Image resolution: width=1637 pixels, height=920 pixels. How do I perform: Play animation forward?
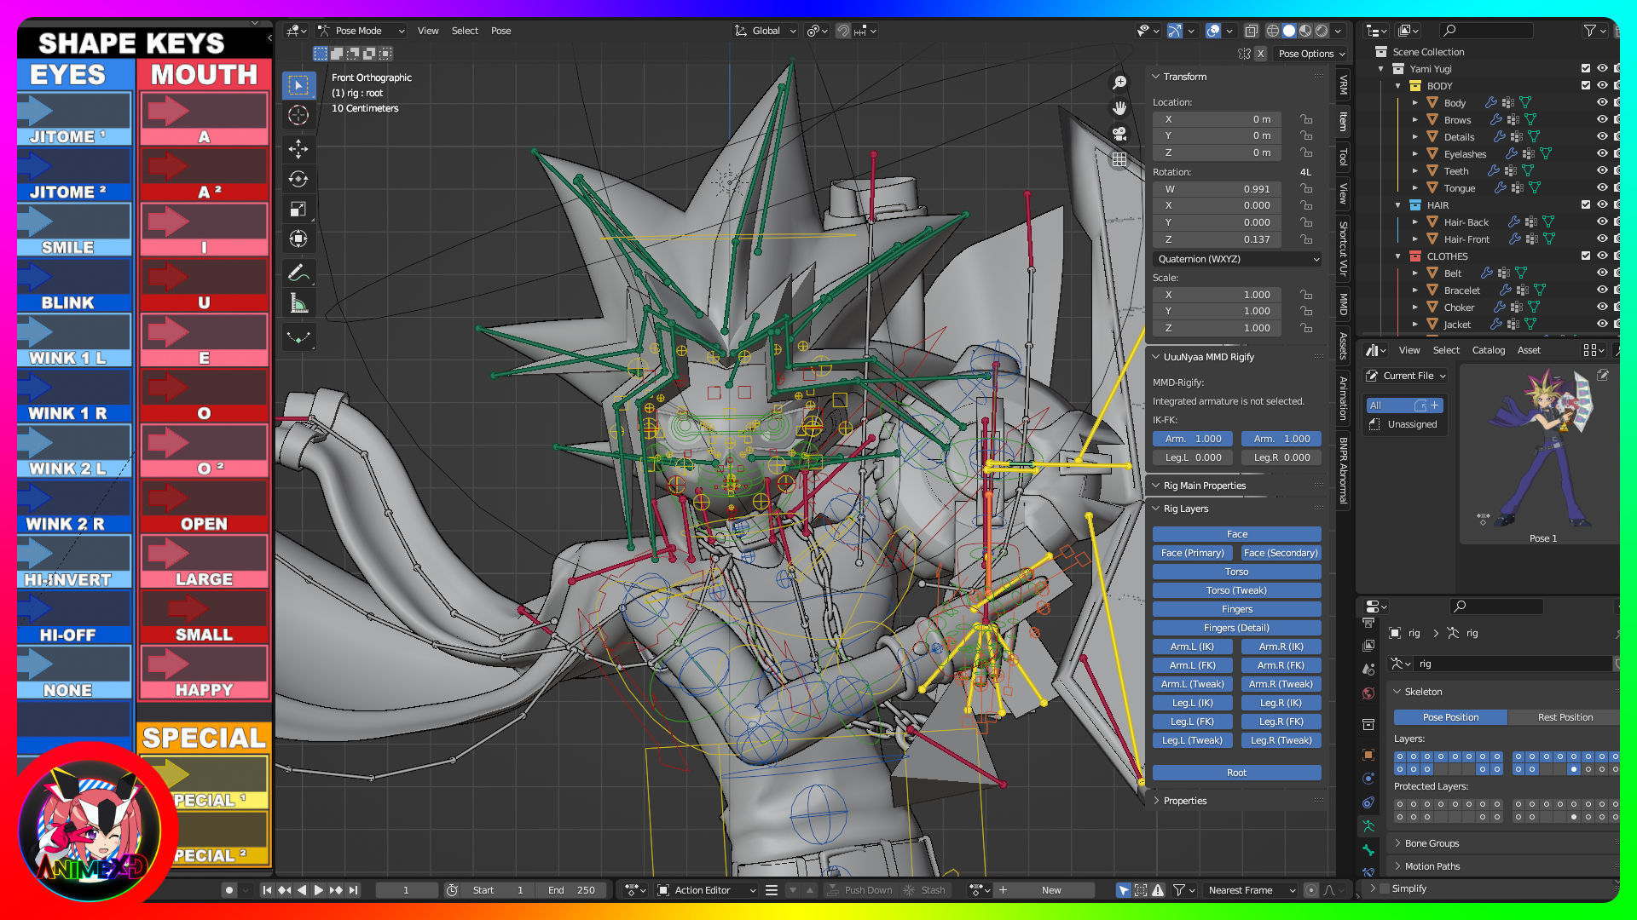coord(319,890)
